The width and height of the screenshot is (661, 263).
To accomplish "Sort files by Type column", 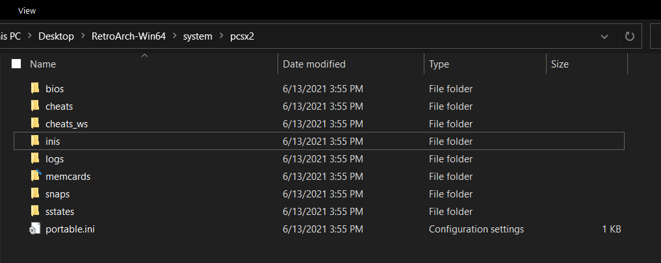I will 439,64.
